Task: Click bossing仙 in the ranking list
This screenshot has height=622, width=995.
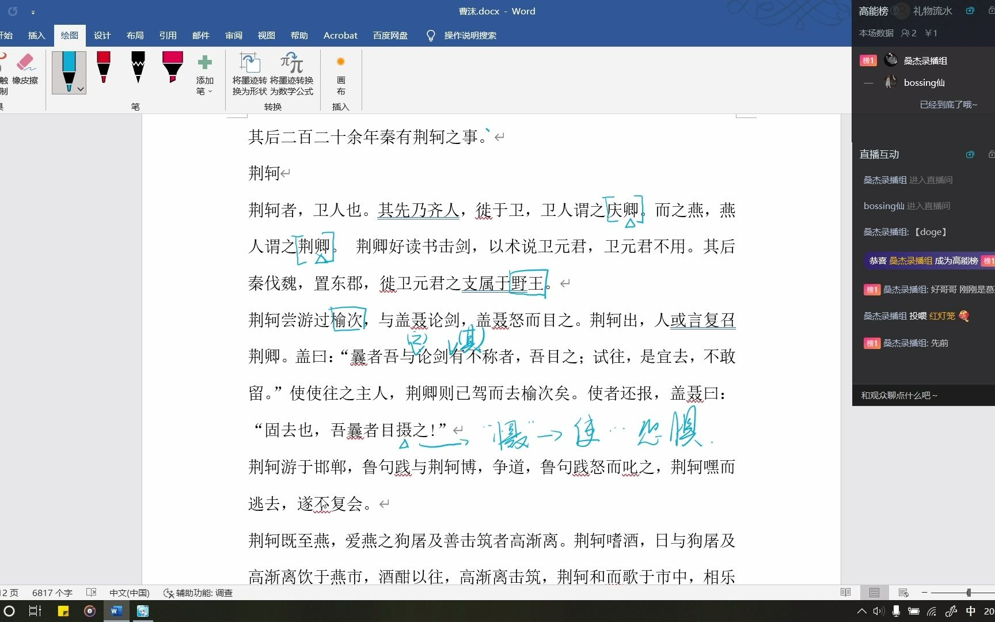Action: click(924, 82)
